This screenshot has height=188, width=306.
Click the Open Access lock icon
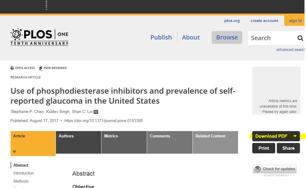pyautogui.click(x=12, y=68)
